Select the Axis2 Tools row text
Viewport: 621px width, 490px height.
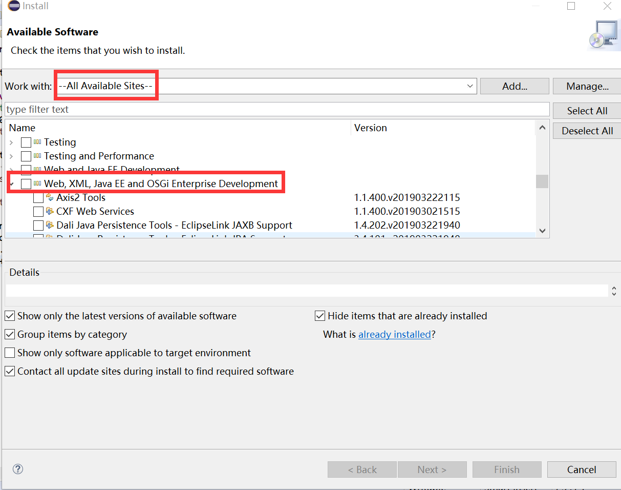coord(81,197)
